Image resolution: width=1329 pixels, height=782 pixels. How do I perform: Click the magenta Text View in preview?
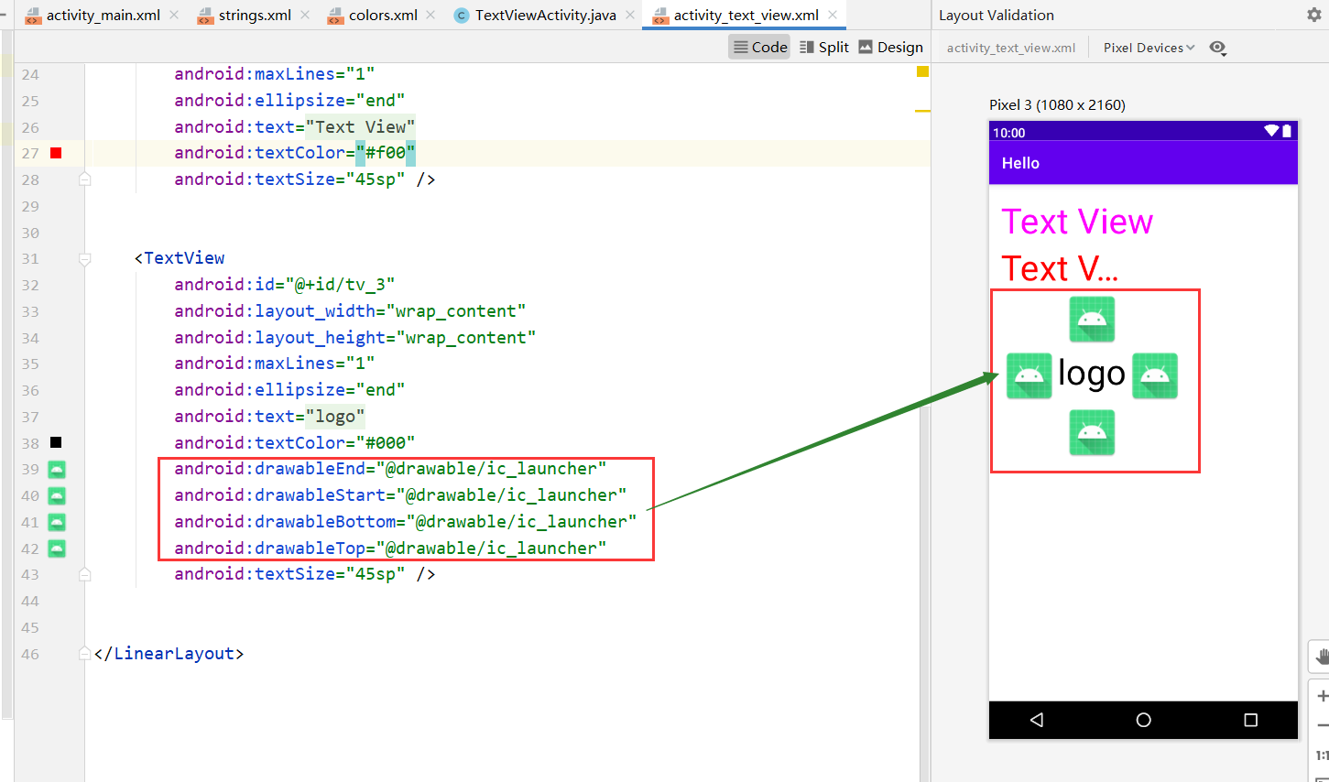point(1077,222)
